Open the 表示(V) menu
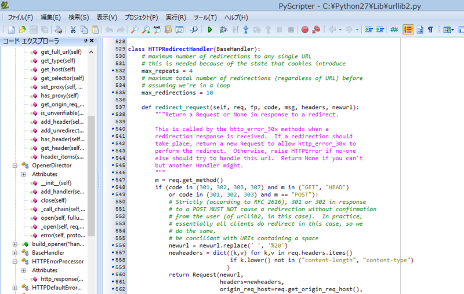This screenshot has height=294, width=464. pos(107,17)
